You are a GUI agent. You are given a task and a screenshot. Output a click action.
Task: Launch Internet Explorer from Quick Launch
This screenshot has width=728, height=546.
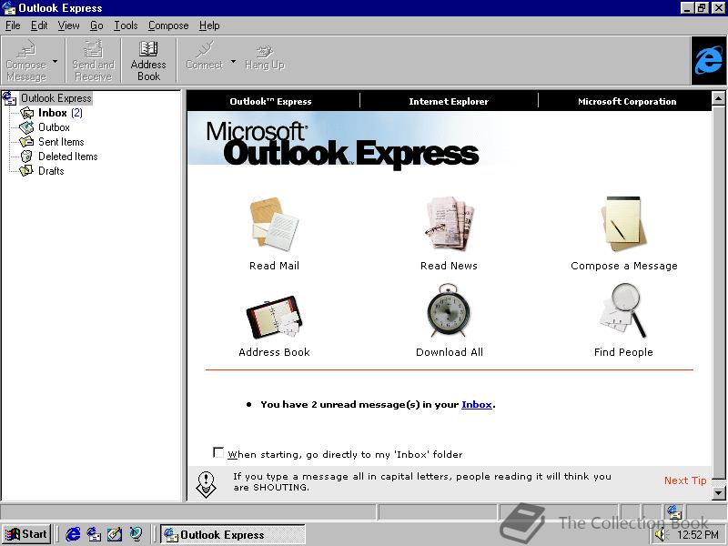[73, 534]
